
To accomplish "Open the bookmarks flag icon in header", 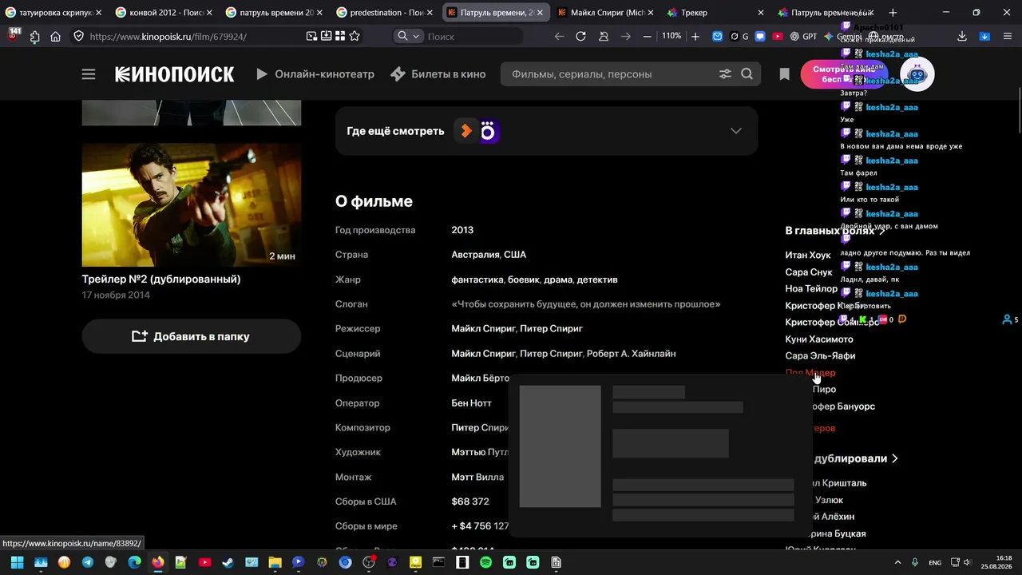I will point(785,74).
